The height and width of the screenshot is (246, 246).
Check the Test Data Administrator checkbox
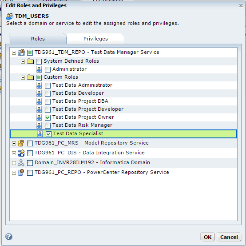click(48, 85)
